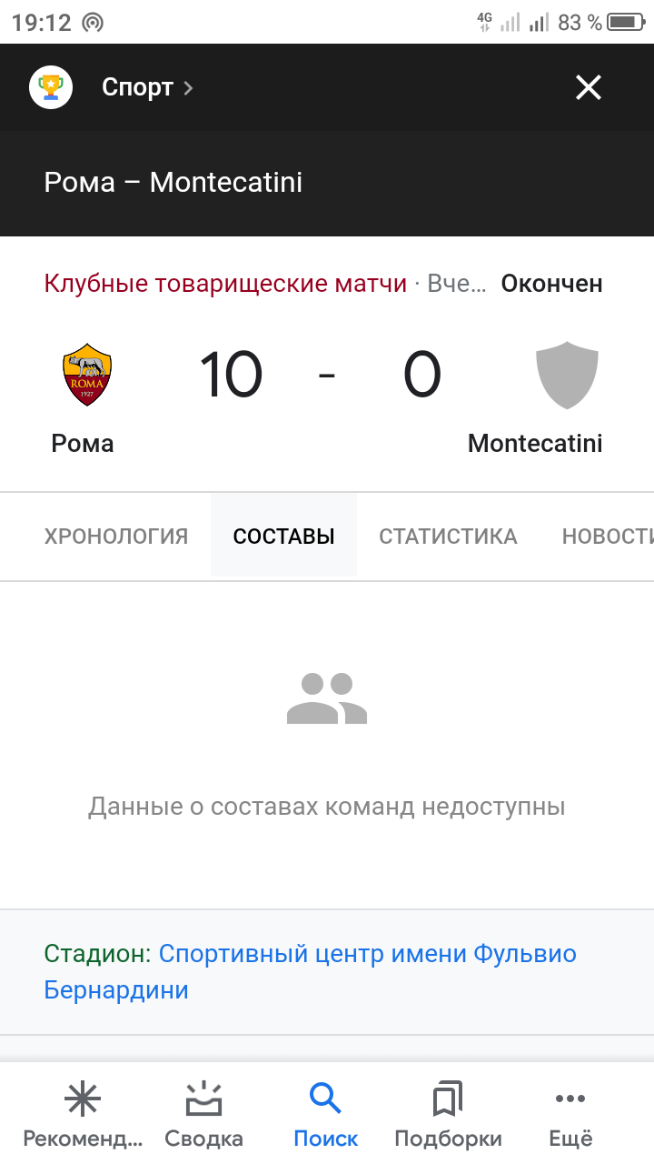Open the Ещё three-dots menu
The image size is (654, 1164).
pos(570,1100)
